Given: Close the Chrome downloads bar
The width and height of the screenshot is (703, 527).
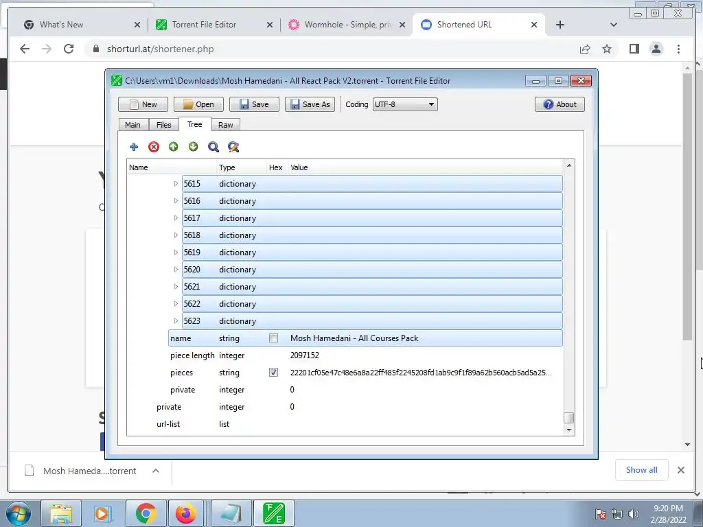Looking at the screenshot, I should click(x=681, y=470).
